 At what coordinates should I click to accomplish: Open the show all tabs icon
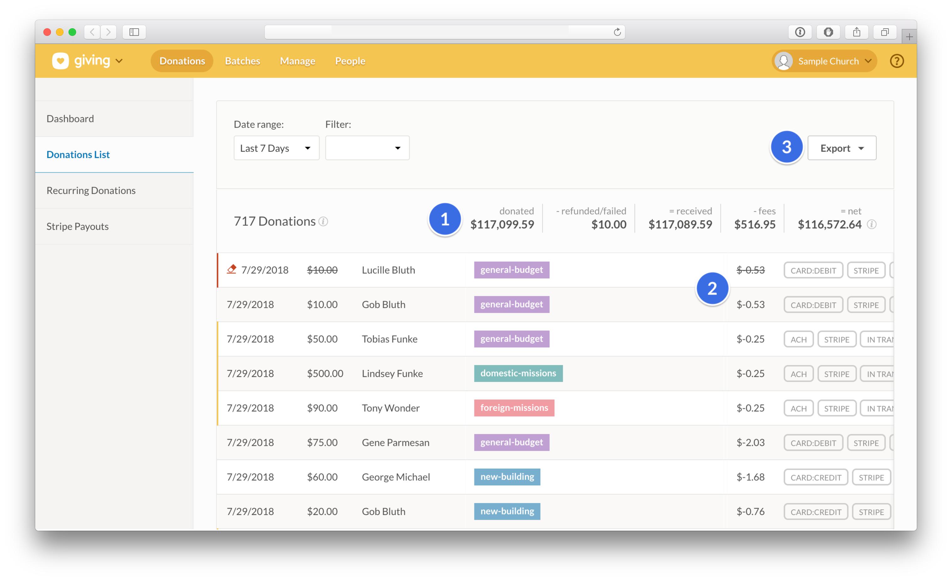click(x=884, y=32)
